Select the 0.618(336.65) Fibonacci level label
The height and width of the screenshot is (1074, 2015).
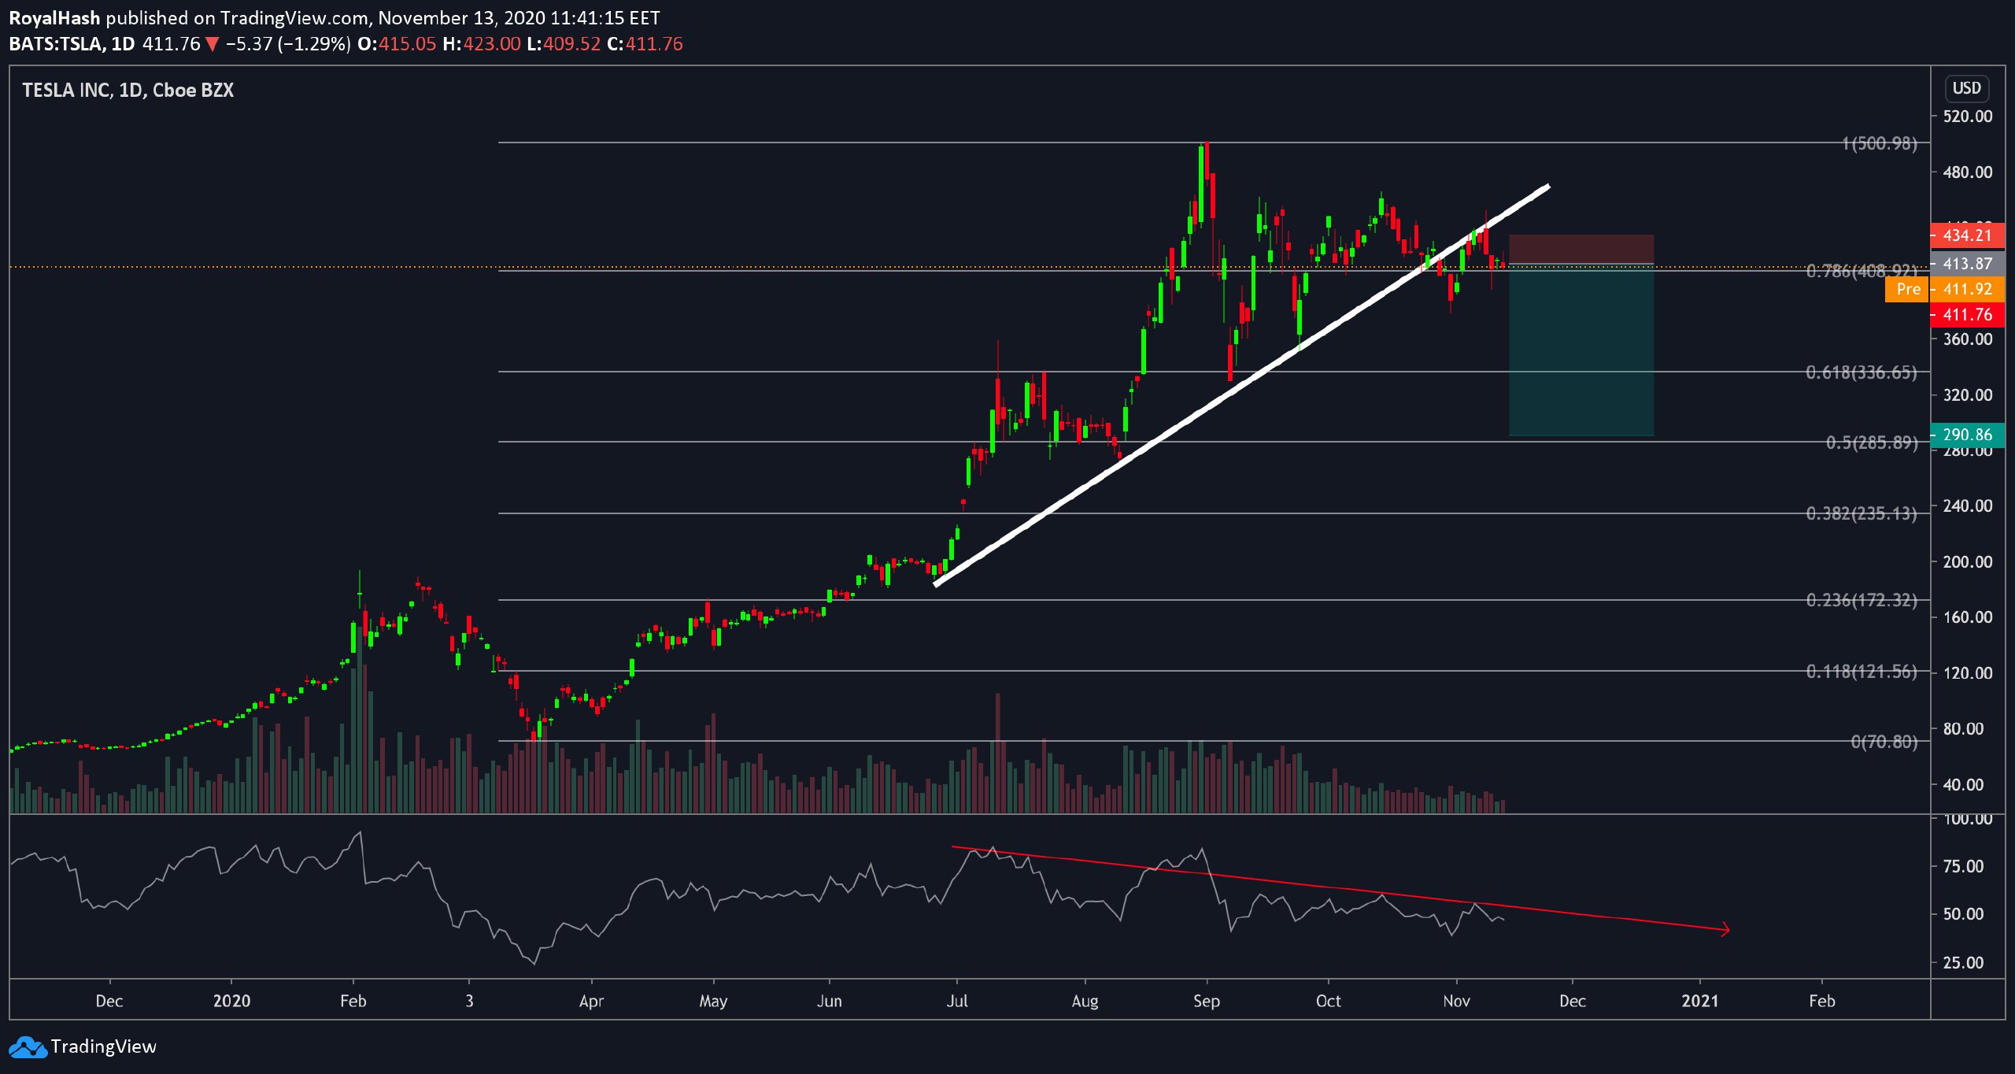click(1862, 372)
